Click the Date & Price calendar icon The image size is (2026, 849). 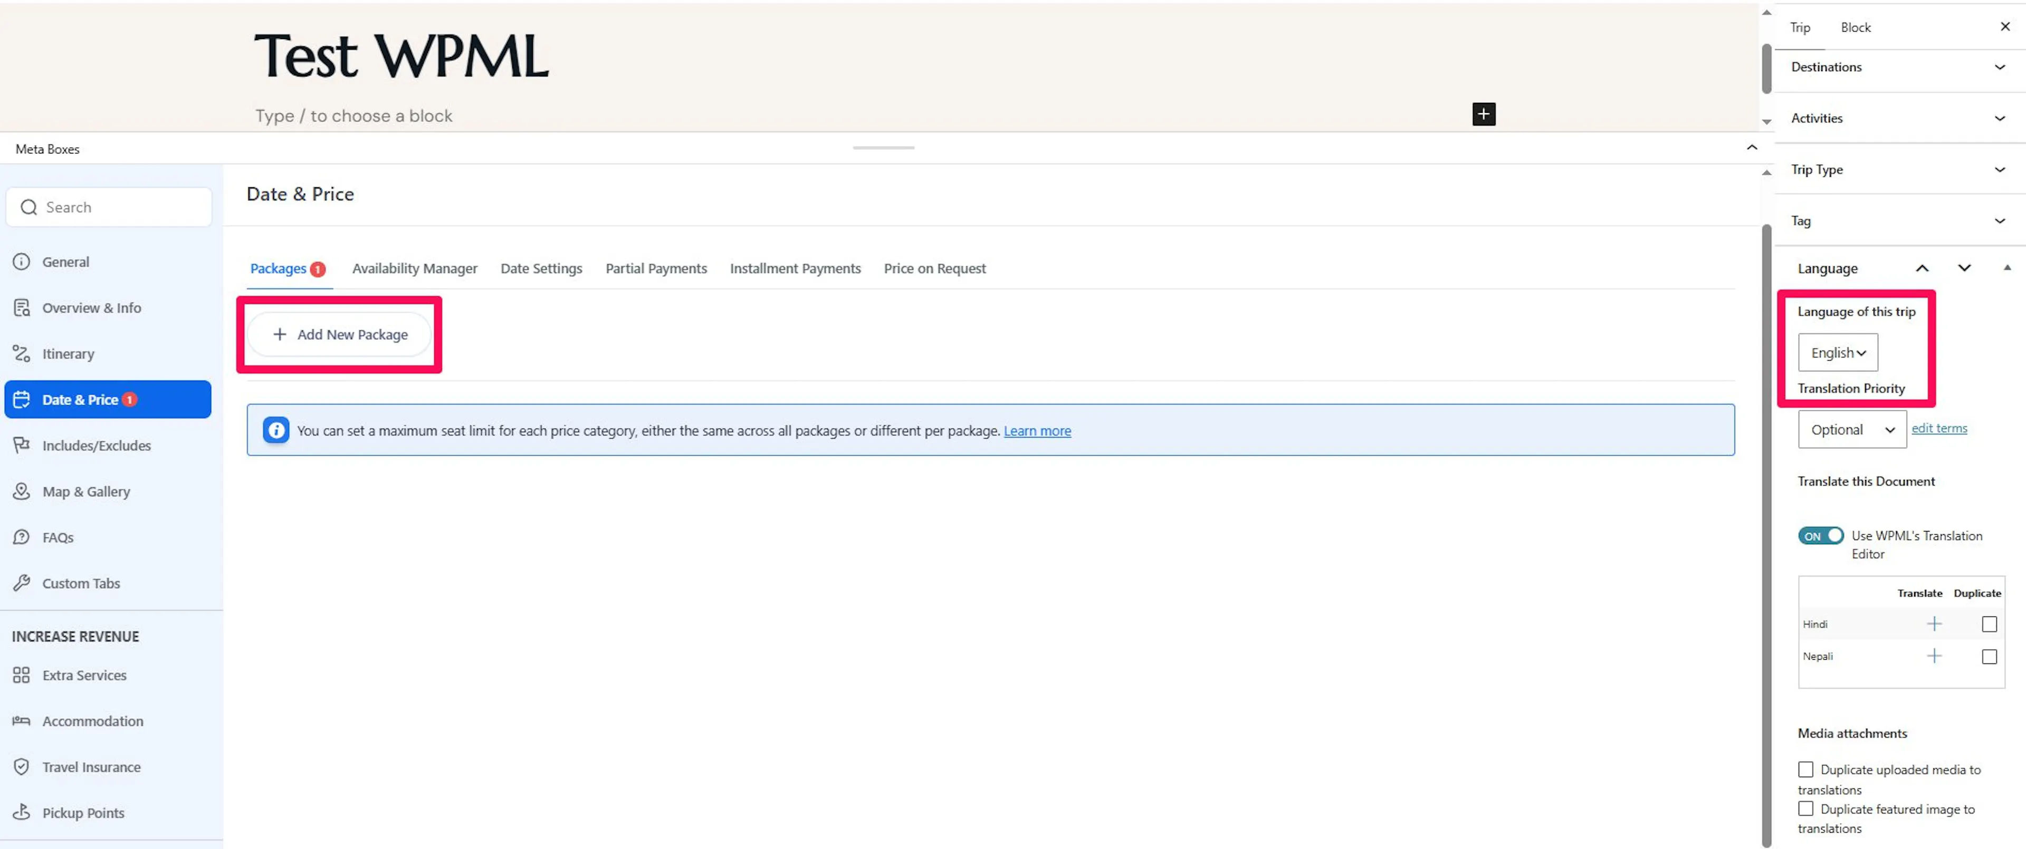click(x=21, y=399)
